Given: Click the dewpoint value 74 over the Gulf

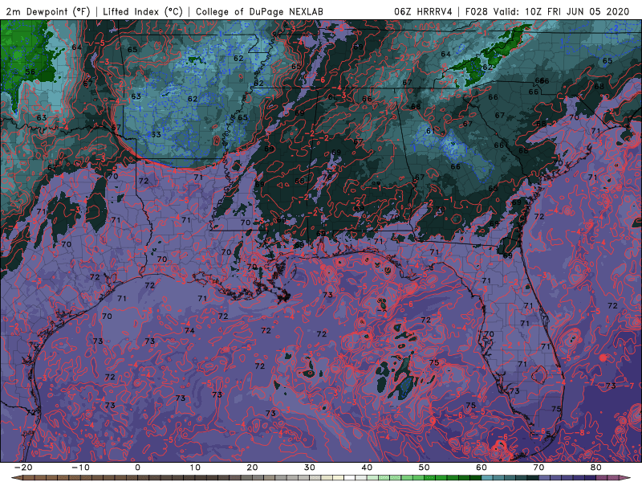Looking at the screenshot, I should (189, 330).
